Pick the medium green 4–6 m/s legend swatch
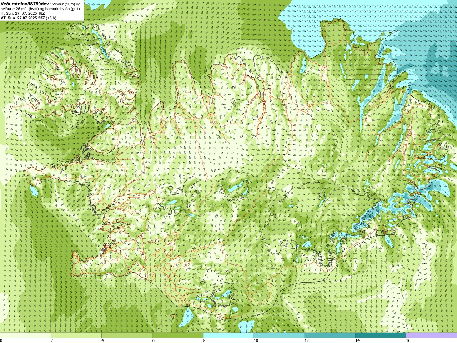Image resolution: width=457 pixels, height=343 pixels. 127,335
